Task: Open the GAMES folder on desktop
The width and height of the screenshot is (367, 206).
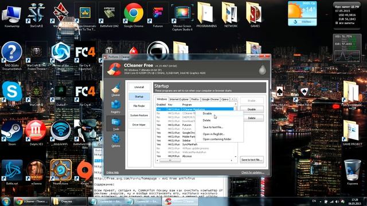Action: 255,14
